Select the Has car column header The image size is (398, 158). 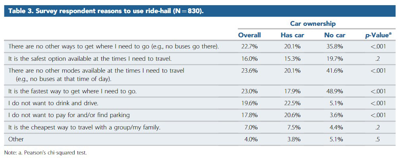click(292, 35)
